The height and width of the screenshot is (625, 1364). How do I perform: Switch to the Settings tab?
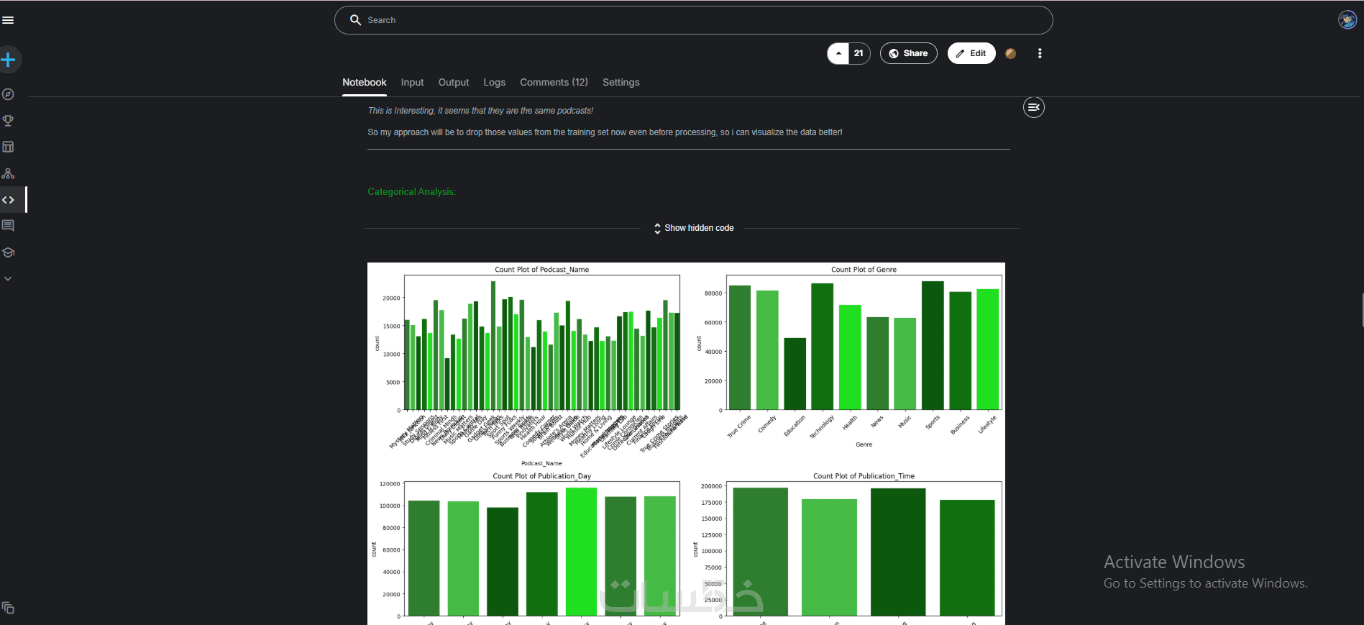[621, 82]
